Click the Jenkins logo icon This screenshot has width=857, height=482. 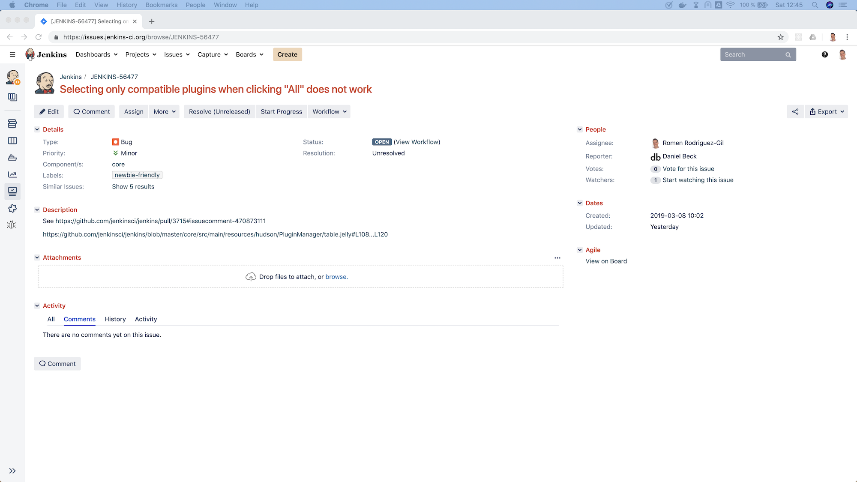(x=30, y=54)
